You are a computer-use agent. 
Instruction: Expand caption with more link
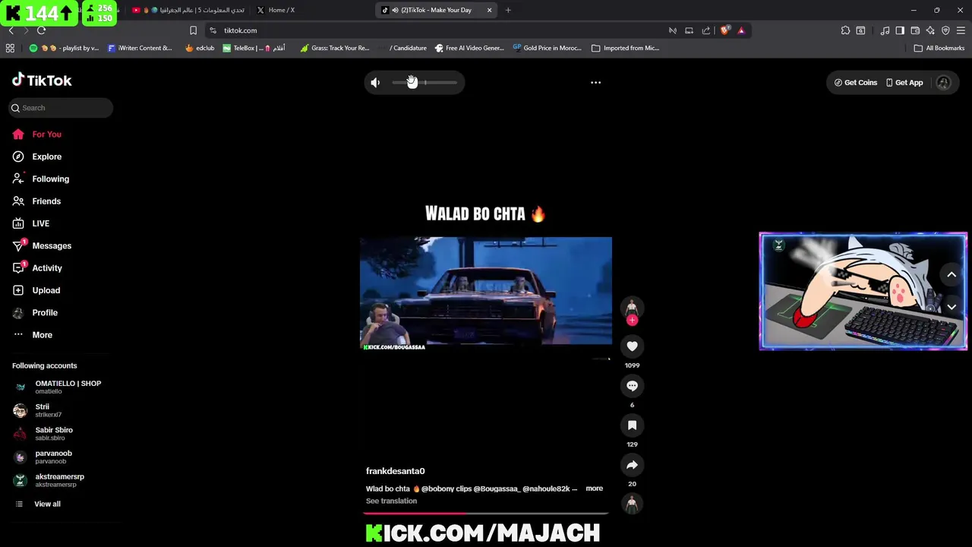(594, 489)
